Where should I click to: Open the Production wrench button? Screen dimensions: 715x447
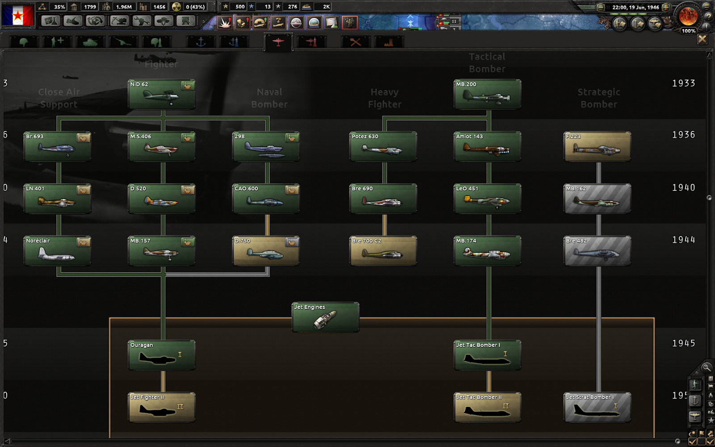(141, 21)
